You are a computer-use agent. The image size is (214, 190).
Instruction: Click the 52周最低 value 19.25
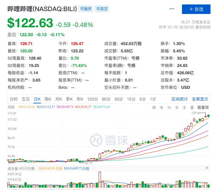click(x=34, y=66)
